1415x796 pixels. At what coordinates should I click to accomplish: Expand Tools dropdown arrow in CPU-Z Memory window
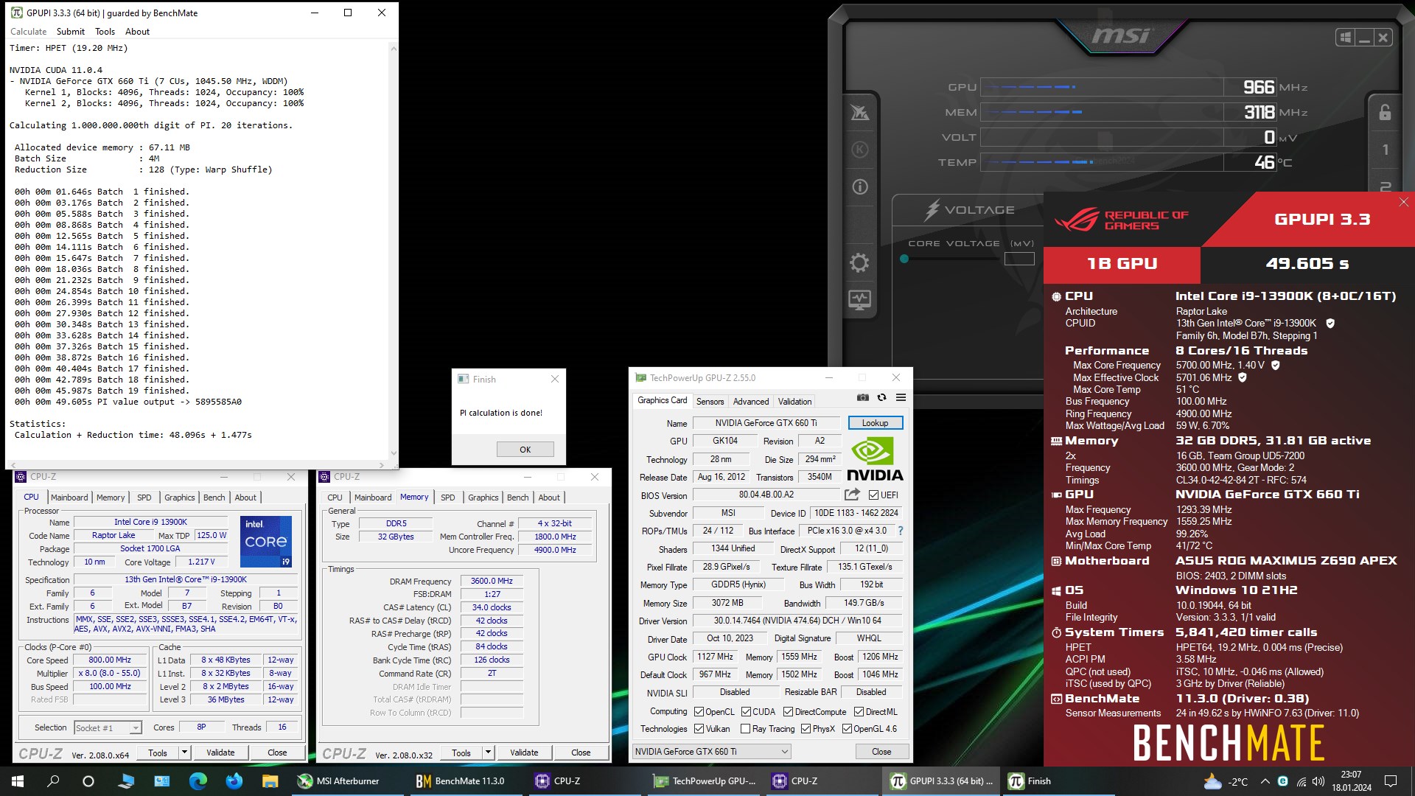click(488, 753)
